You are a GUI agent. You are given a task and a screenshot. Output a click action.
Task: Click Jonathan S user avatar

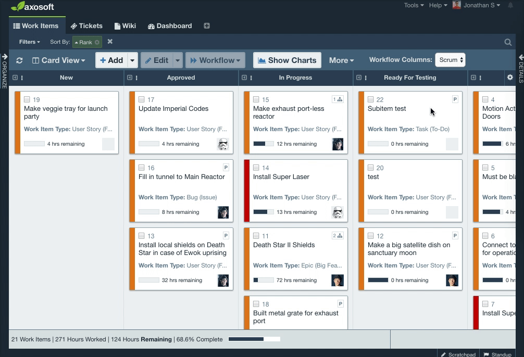point(456,5)
